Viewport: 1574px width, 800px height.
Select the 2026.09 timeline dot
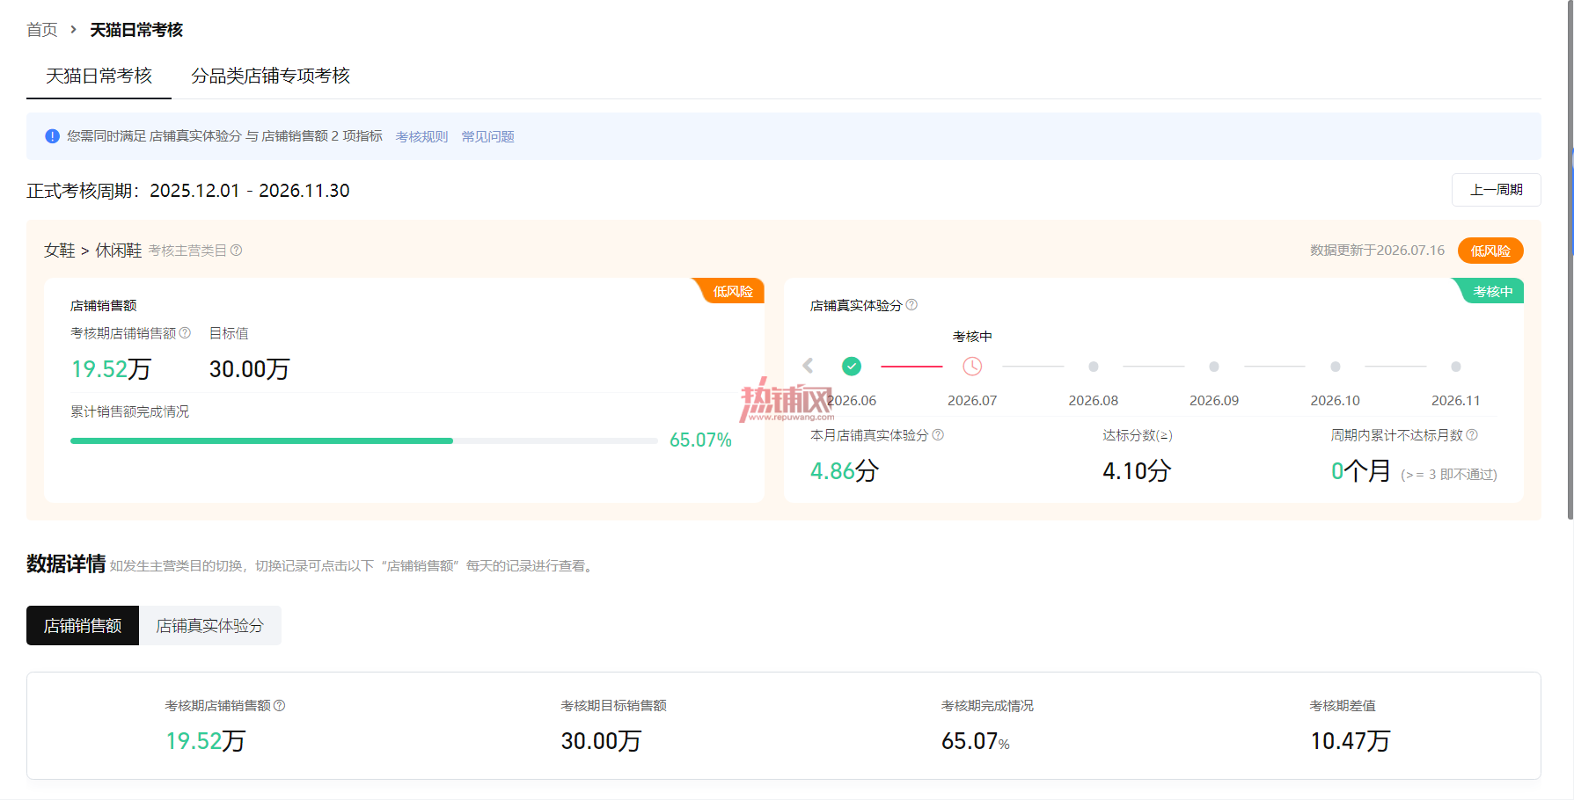[1214, 367]
